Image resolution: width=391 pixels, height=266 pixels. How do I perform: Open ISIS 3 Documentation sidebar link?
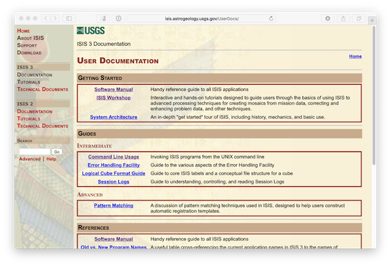(35, 75)
